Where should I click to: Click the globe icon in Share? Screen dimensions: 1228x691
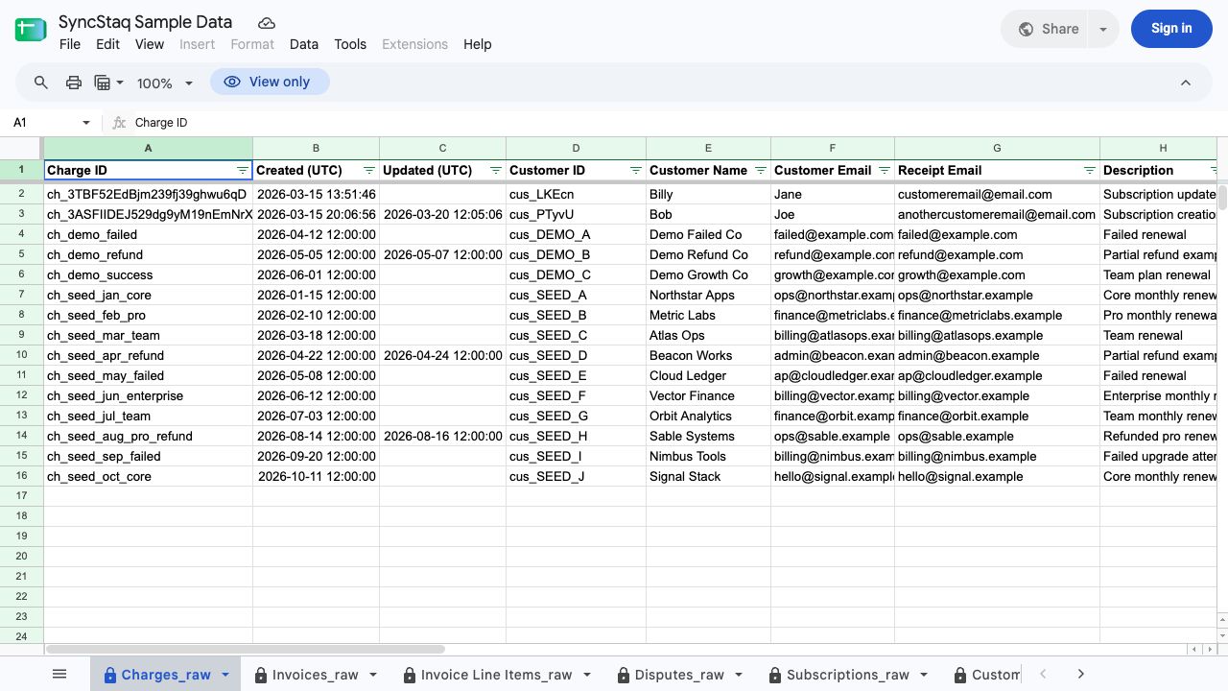[1026, 29]
